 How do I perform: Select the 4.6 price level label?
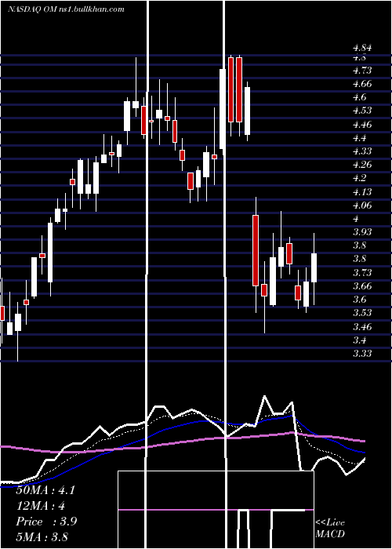359,97
